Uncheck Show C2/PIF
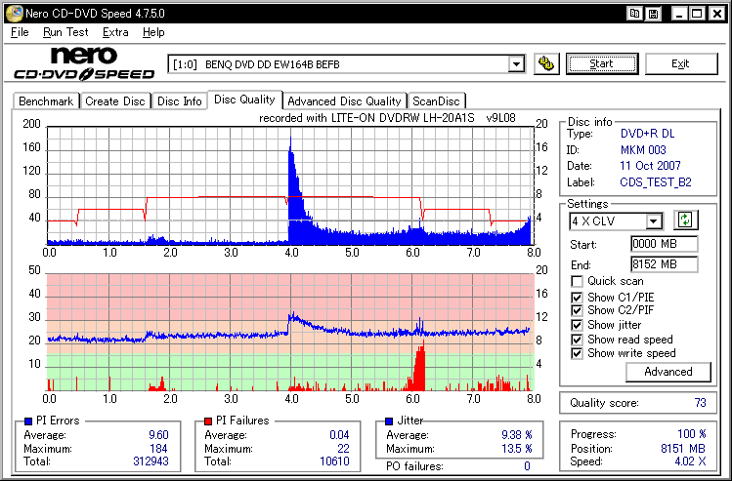This screenshot has height=481, width=732. click(577, 310)
